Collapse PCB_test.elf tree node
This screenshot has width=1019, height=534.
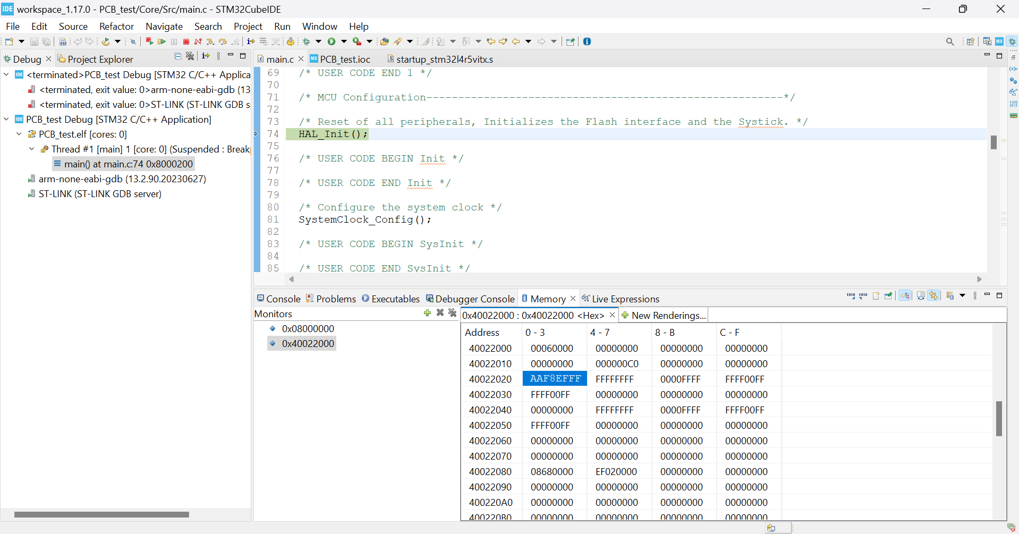(x=19, y=134)
